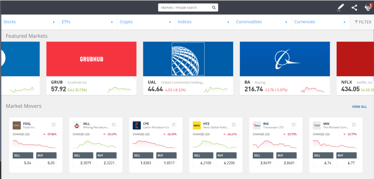
Task: Add RIG to watchlist icon
Action: (294, 125)
